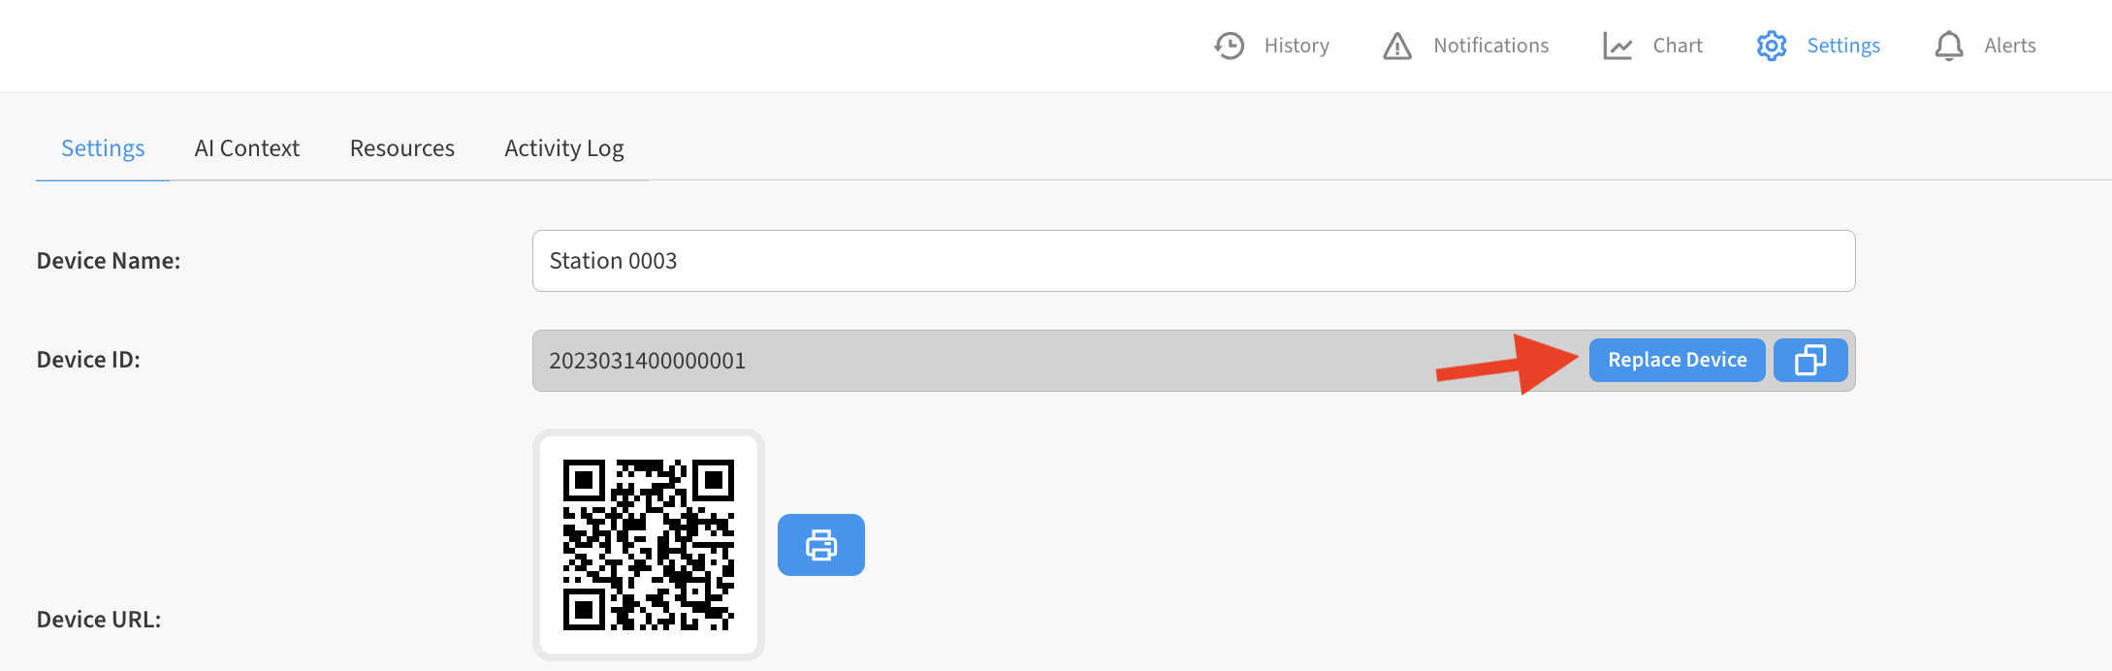Switch to the AI Context tab
Viewport: 2112px width, 671px height.
pos(246,147)
